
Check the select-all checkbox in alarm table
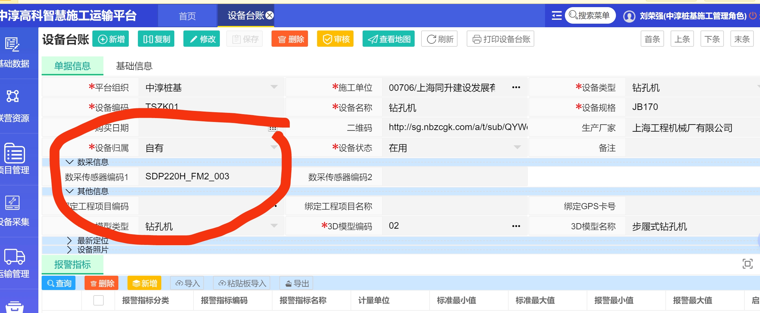click(99, 300)
